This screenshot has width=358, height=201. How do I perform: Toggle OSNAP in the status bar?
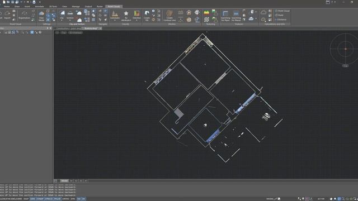click(x=40, y=199)
